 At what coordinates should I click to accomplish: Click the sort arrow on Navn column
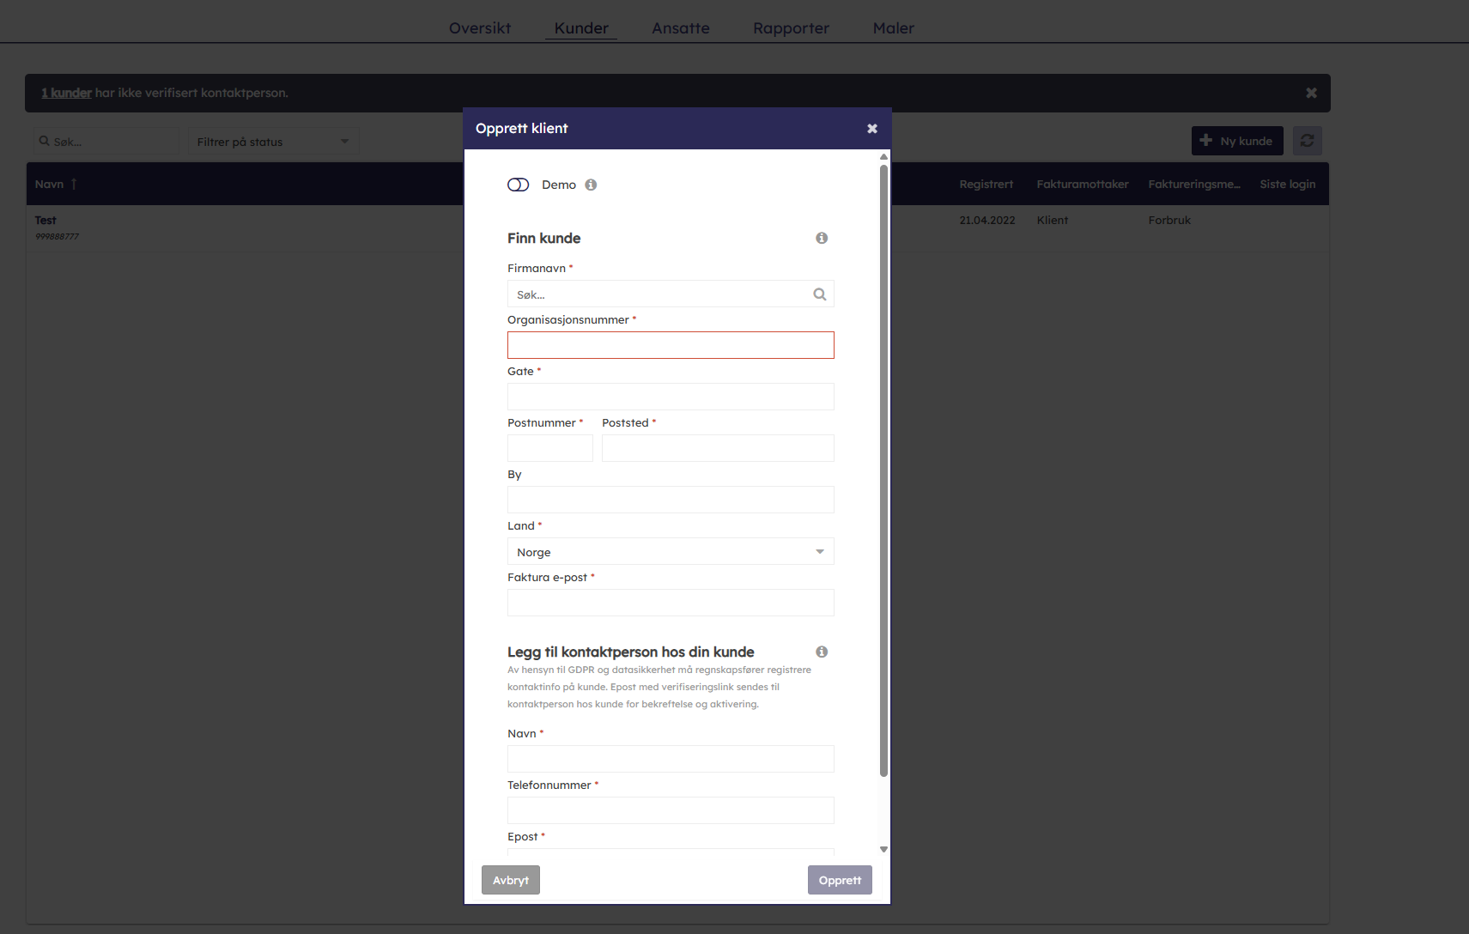(74, 185)
